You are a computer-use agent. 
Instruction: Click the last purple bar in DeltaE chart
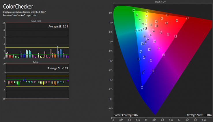tap(68, 57)
